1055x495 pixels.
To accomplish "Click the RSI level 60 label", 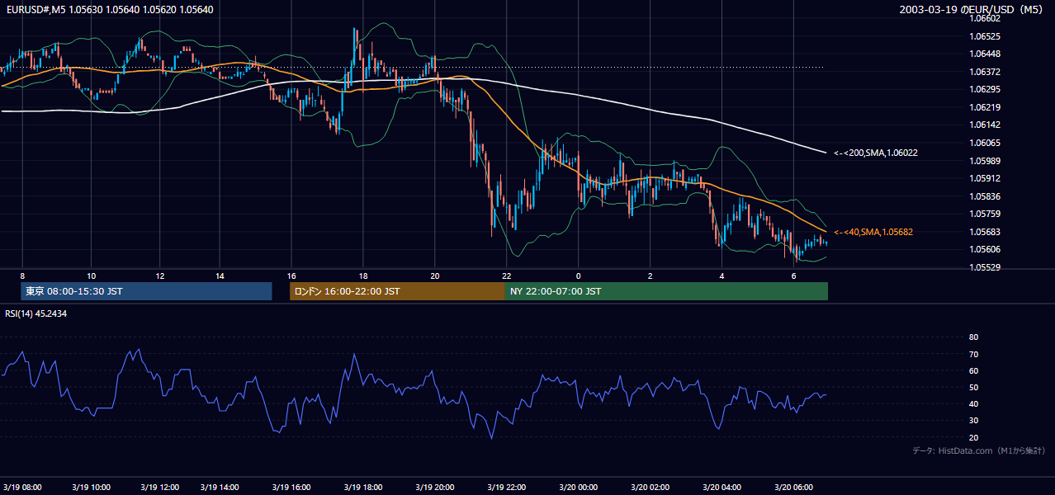I will click(x=973, y=370).
